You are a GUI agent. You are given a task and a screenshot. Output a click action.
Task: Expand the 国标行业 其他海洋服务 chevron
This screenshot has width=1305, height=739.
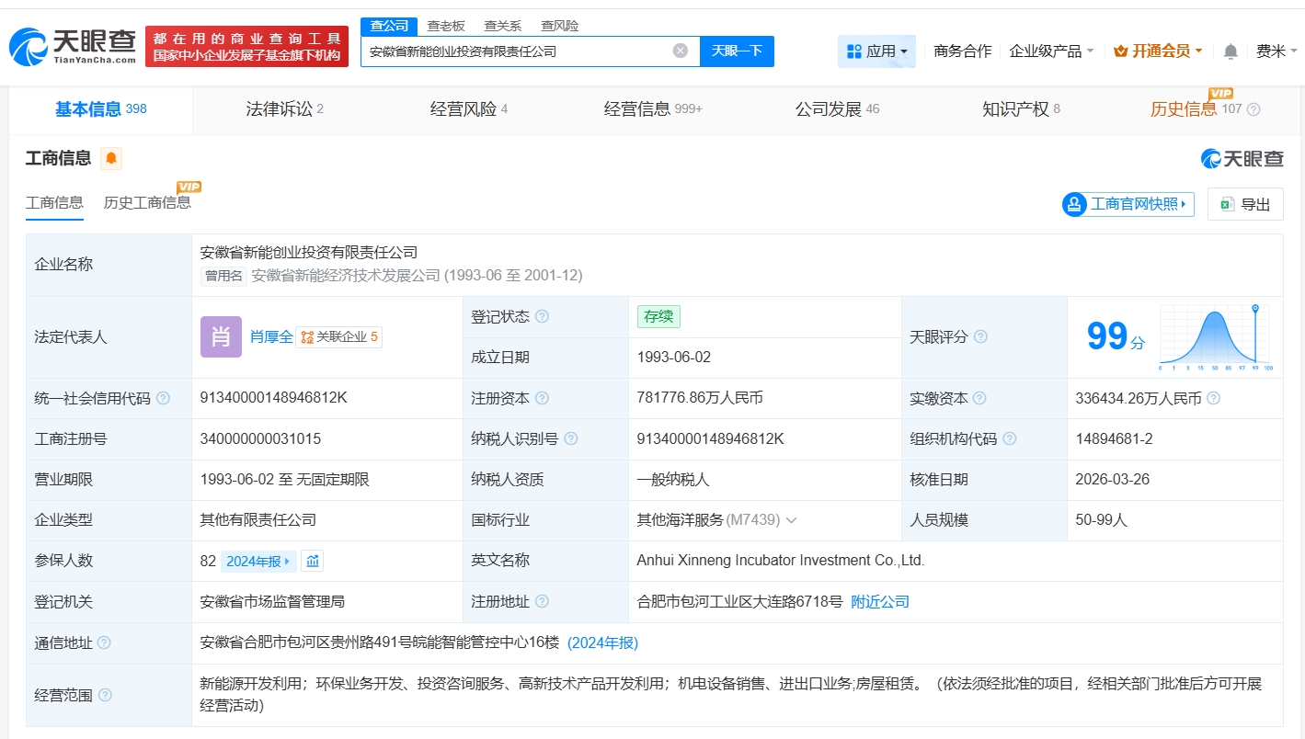[791, 520]
